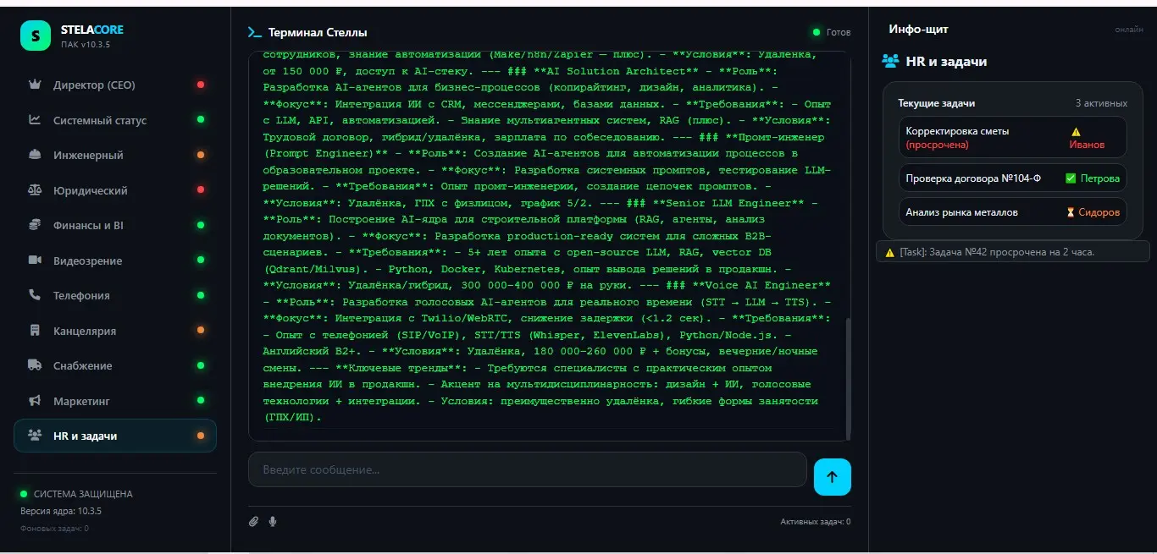Open the Корректировка сметы overdue task

[x=1013, y=137]
